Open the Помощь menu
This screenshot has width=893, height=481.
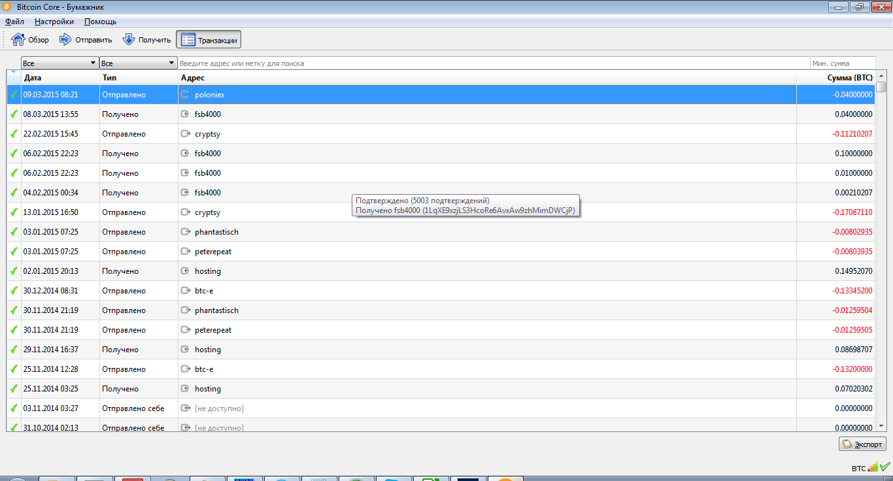[x=100, y=22]
